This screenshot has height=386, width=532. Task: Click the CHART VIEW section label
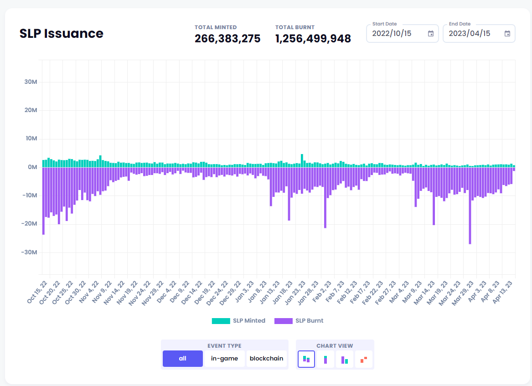point(335,346)
